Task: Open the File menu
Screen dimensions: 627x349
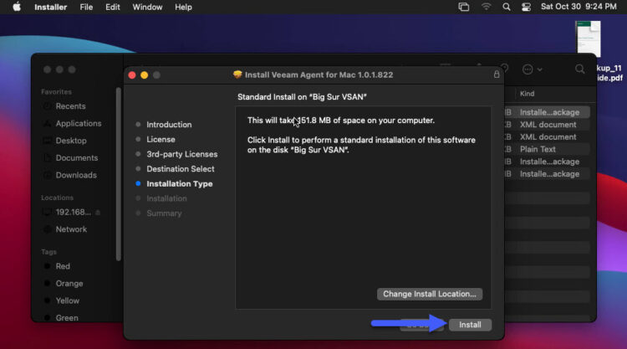Action: pyautogui.click(x=86, y=8)
